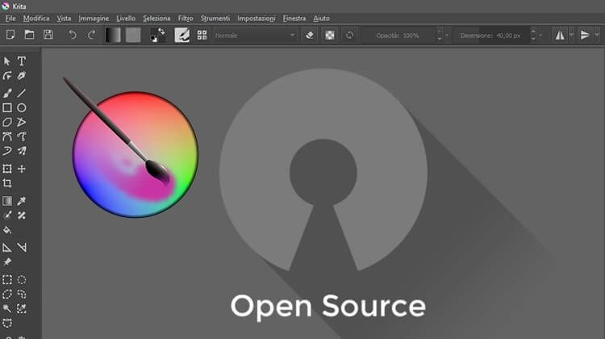
Task: Select the Similar Color Selection tool
Action: [22, 308]
